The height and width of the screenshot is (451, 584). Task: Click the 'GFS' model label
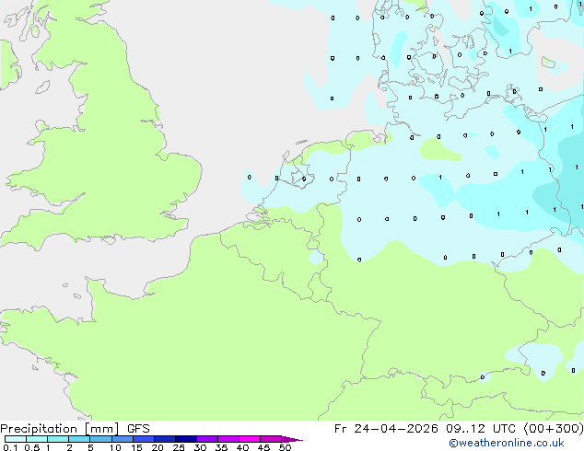138,429
